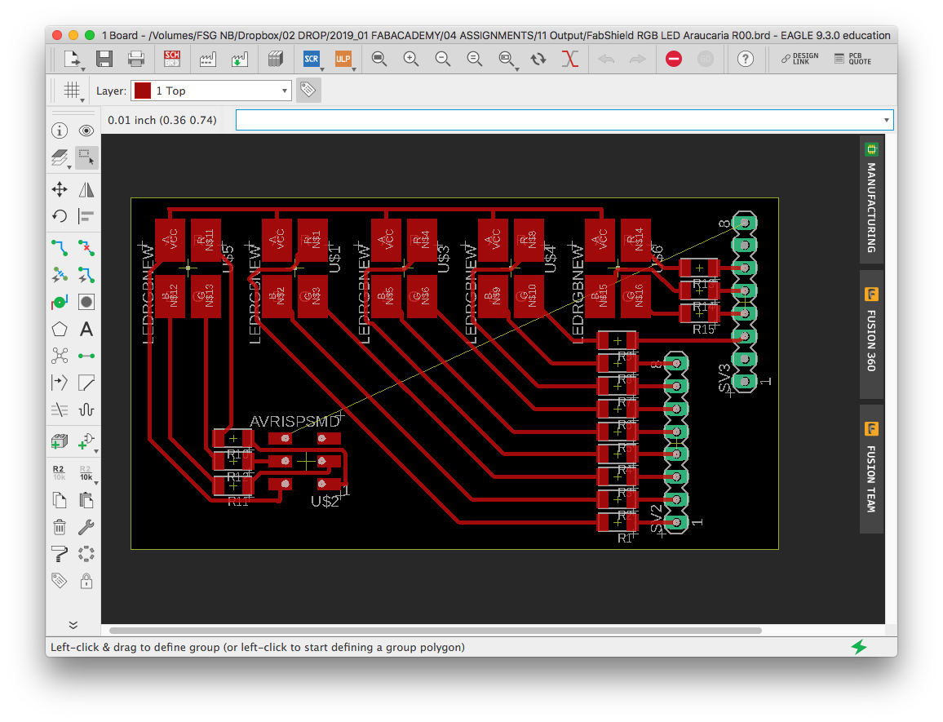The width and height of the screenshot is (943, 722).
Task: Expand the Open file dropdown arrow
Action: (x=83, y=69)
